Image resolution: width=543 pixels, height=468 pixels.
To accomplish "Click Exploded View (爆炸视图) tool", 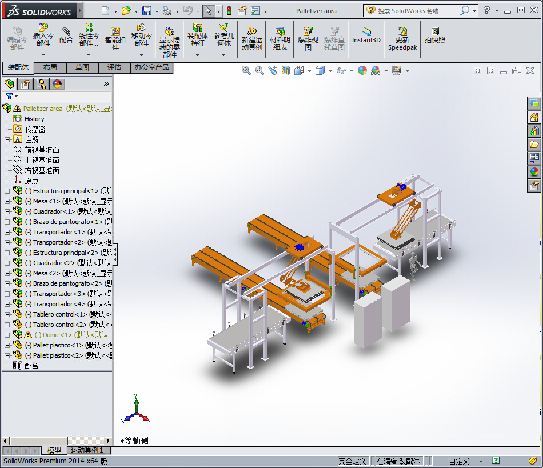I will 308,39.
